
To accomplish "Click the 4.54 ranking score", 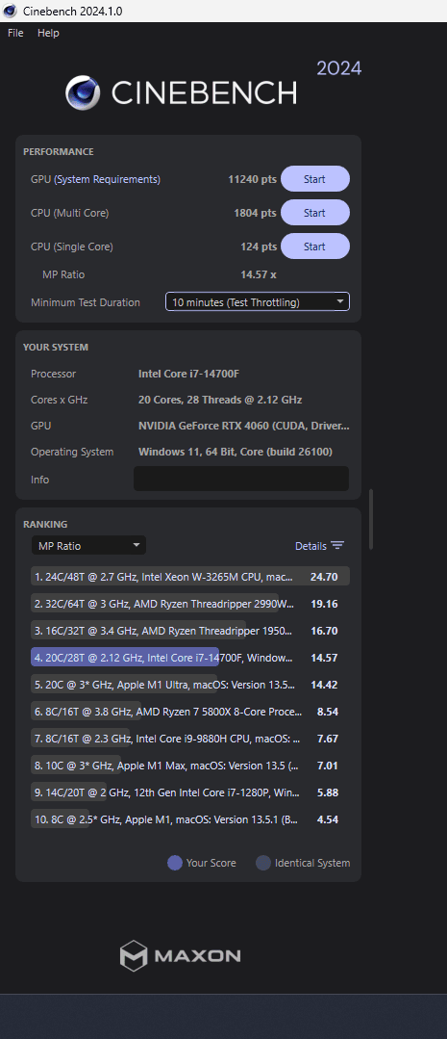I will (327, 819).
